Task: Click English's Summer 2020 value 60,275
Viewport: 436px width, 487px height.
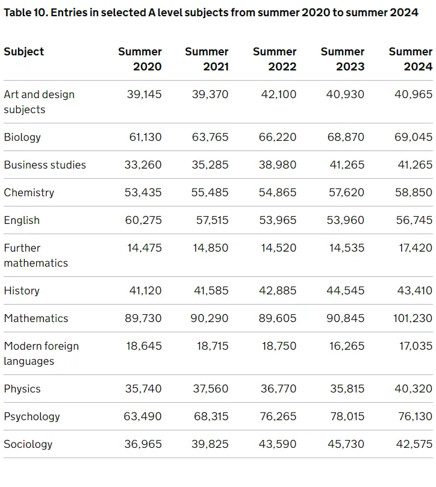Action: click(145, 220)
